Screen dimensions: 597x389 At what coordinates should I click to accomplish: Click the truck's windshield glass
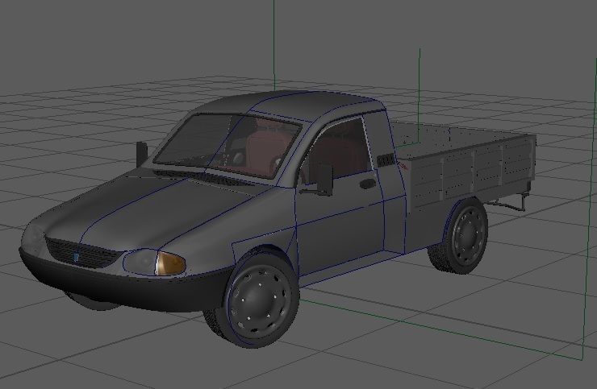click(228, 147)
